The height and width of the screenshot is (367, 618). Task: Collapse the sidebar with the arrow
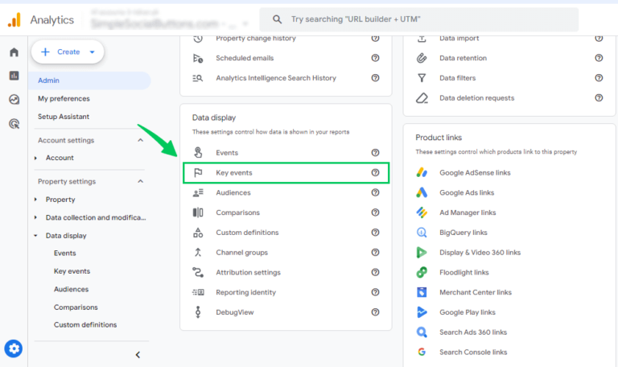tap(138, 354)
